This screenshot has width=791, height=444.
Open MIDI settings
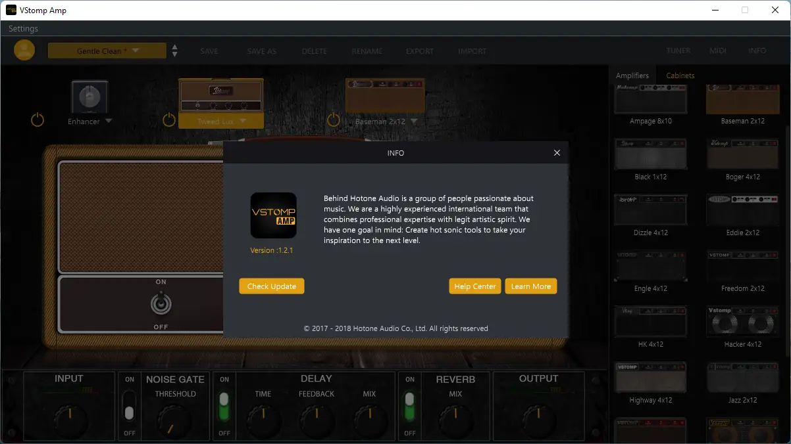tap(718, 51)
